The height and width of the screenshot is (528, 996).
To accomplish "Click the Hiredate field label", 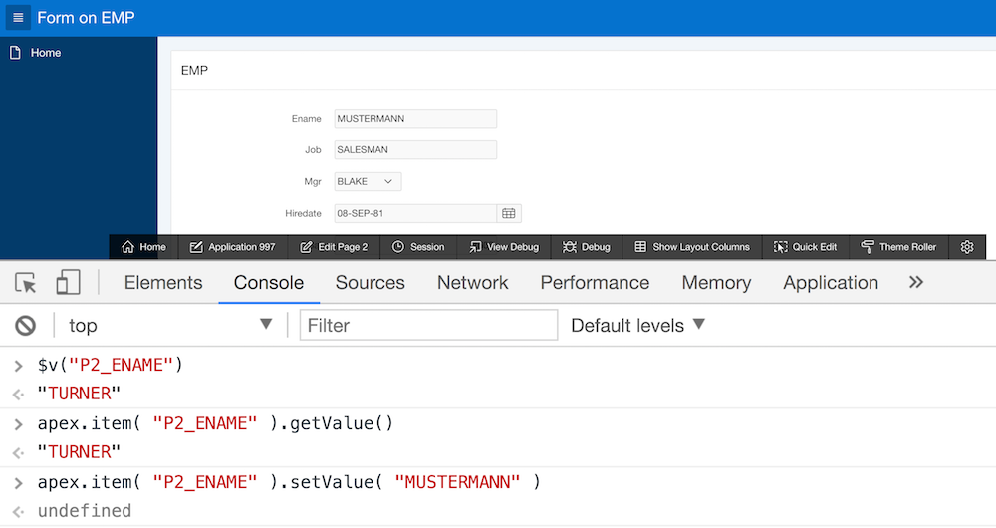I will click(x=303, y=213).
